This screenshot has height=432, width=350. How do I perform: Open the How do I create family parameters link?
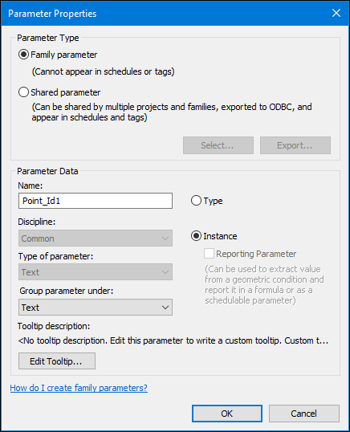pyautogui.click(x=79, y=388)
